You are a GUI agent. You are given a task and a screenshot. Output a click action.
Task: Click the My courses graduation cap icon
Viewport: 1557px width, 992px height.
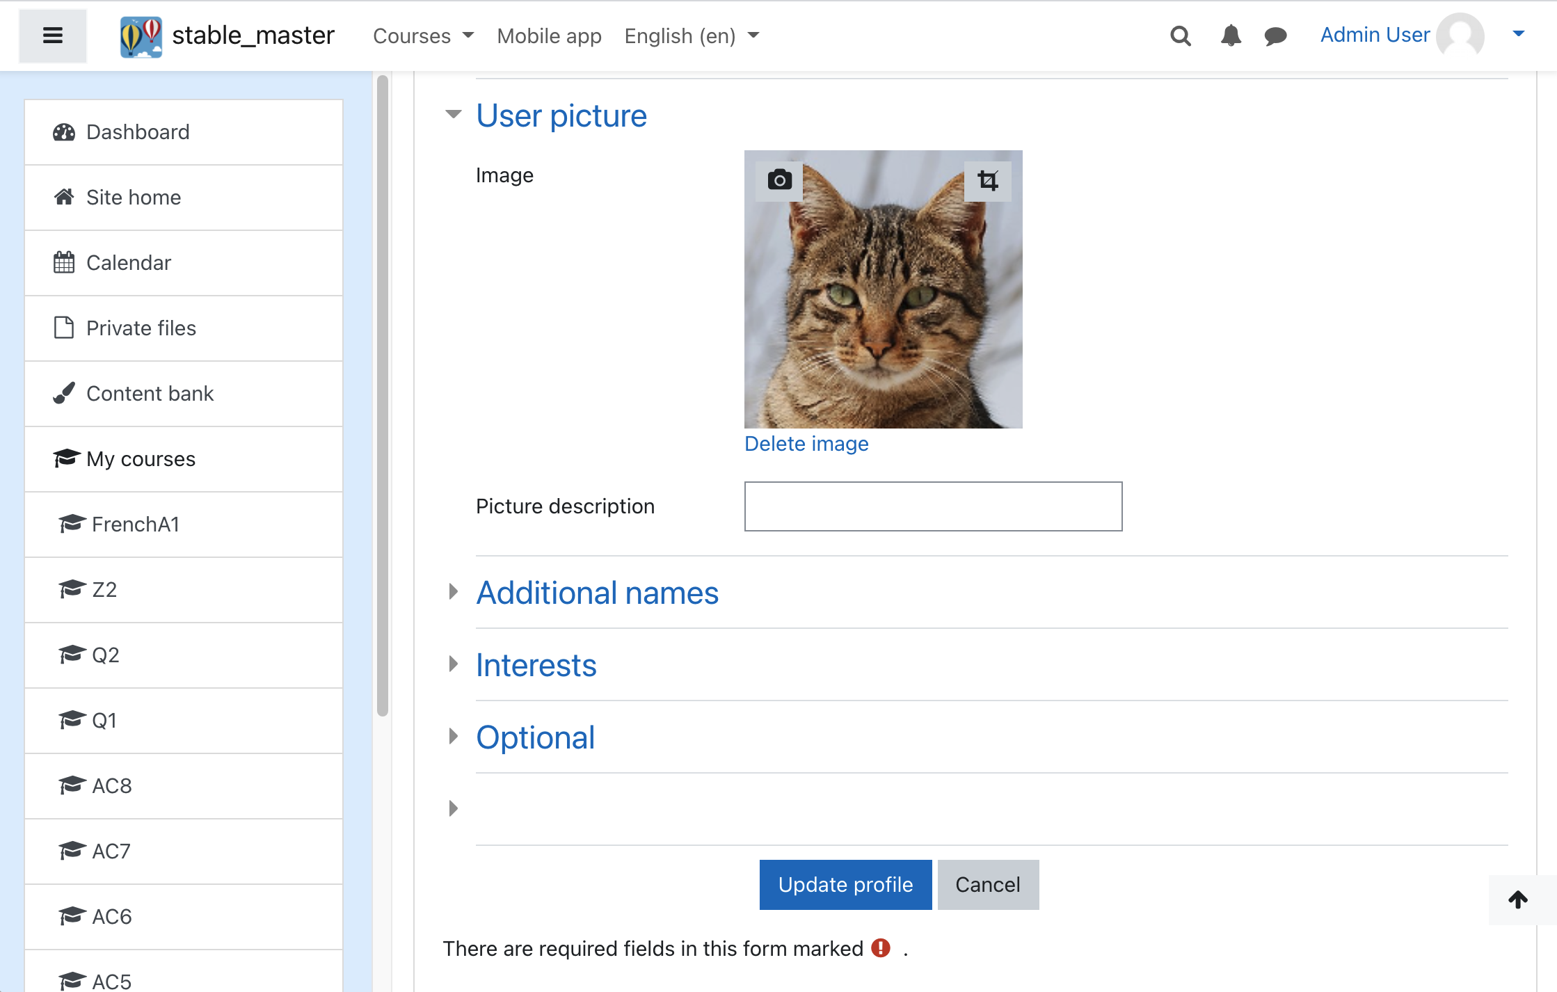coord(67,458)
